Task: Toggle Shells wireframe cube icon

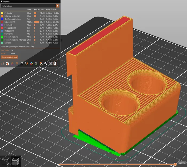Action: [50, 64]
